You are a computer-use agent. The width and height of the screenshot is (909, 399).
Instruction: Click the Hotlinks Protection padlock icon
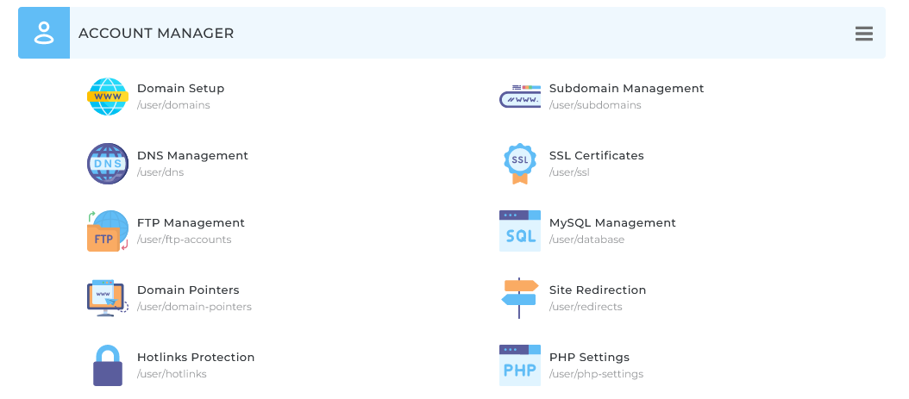tap(108, 365)
